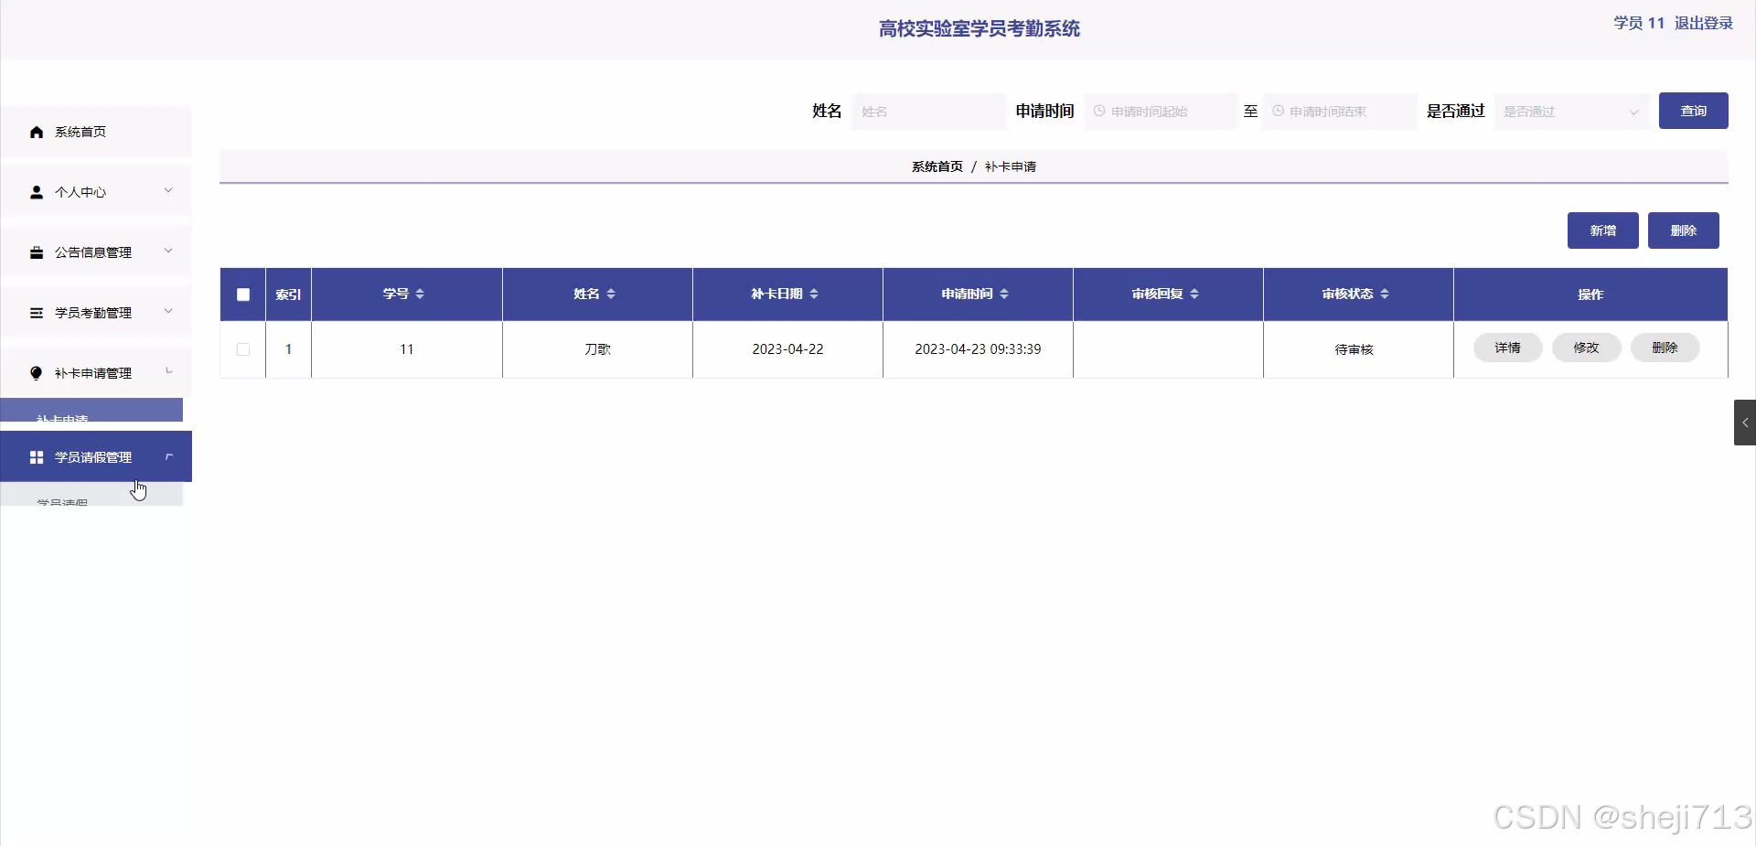Image resolution: width=1756 pixels, height=846 pixels.
Task: Select the 补卡申请管理 sidebar icon
Action: coord(37,373)
